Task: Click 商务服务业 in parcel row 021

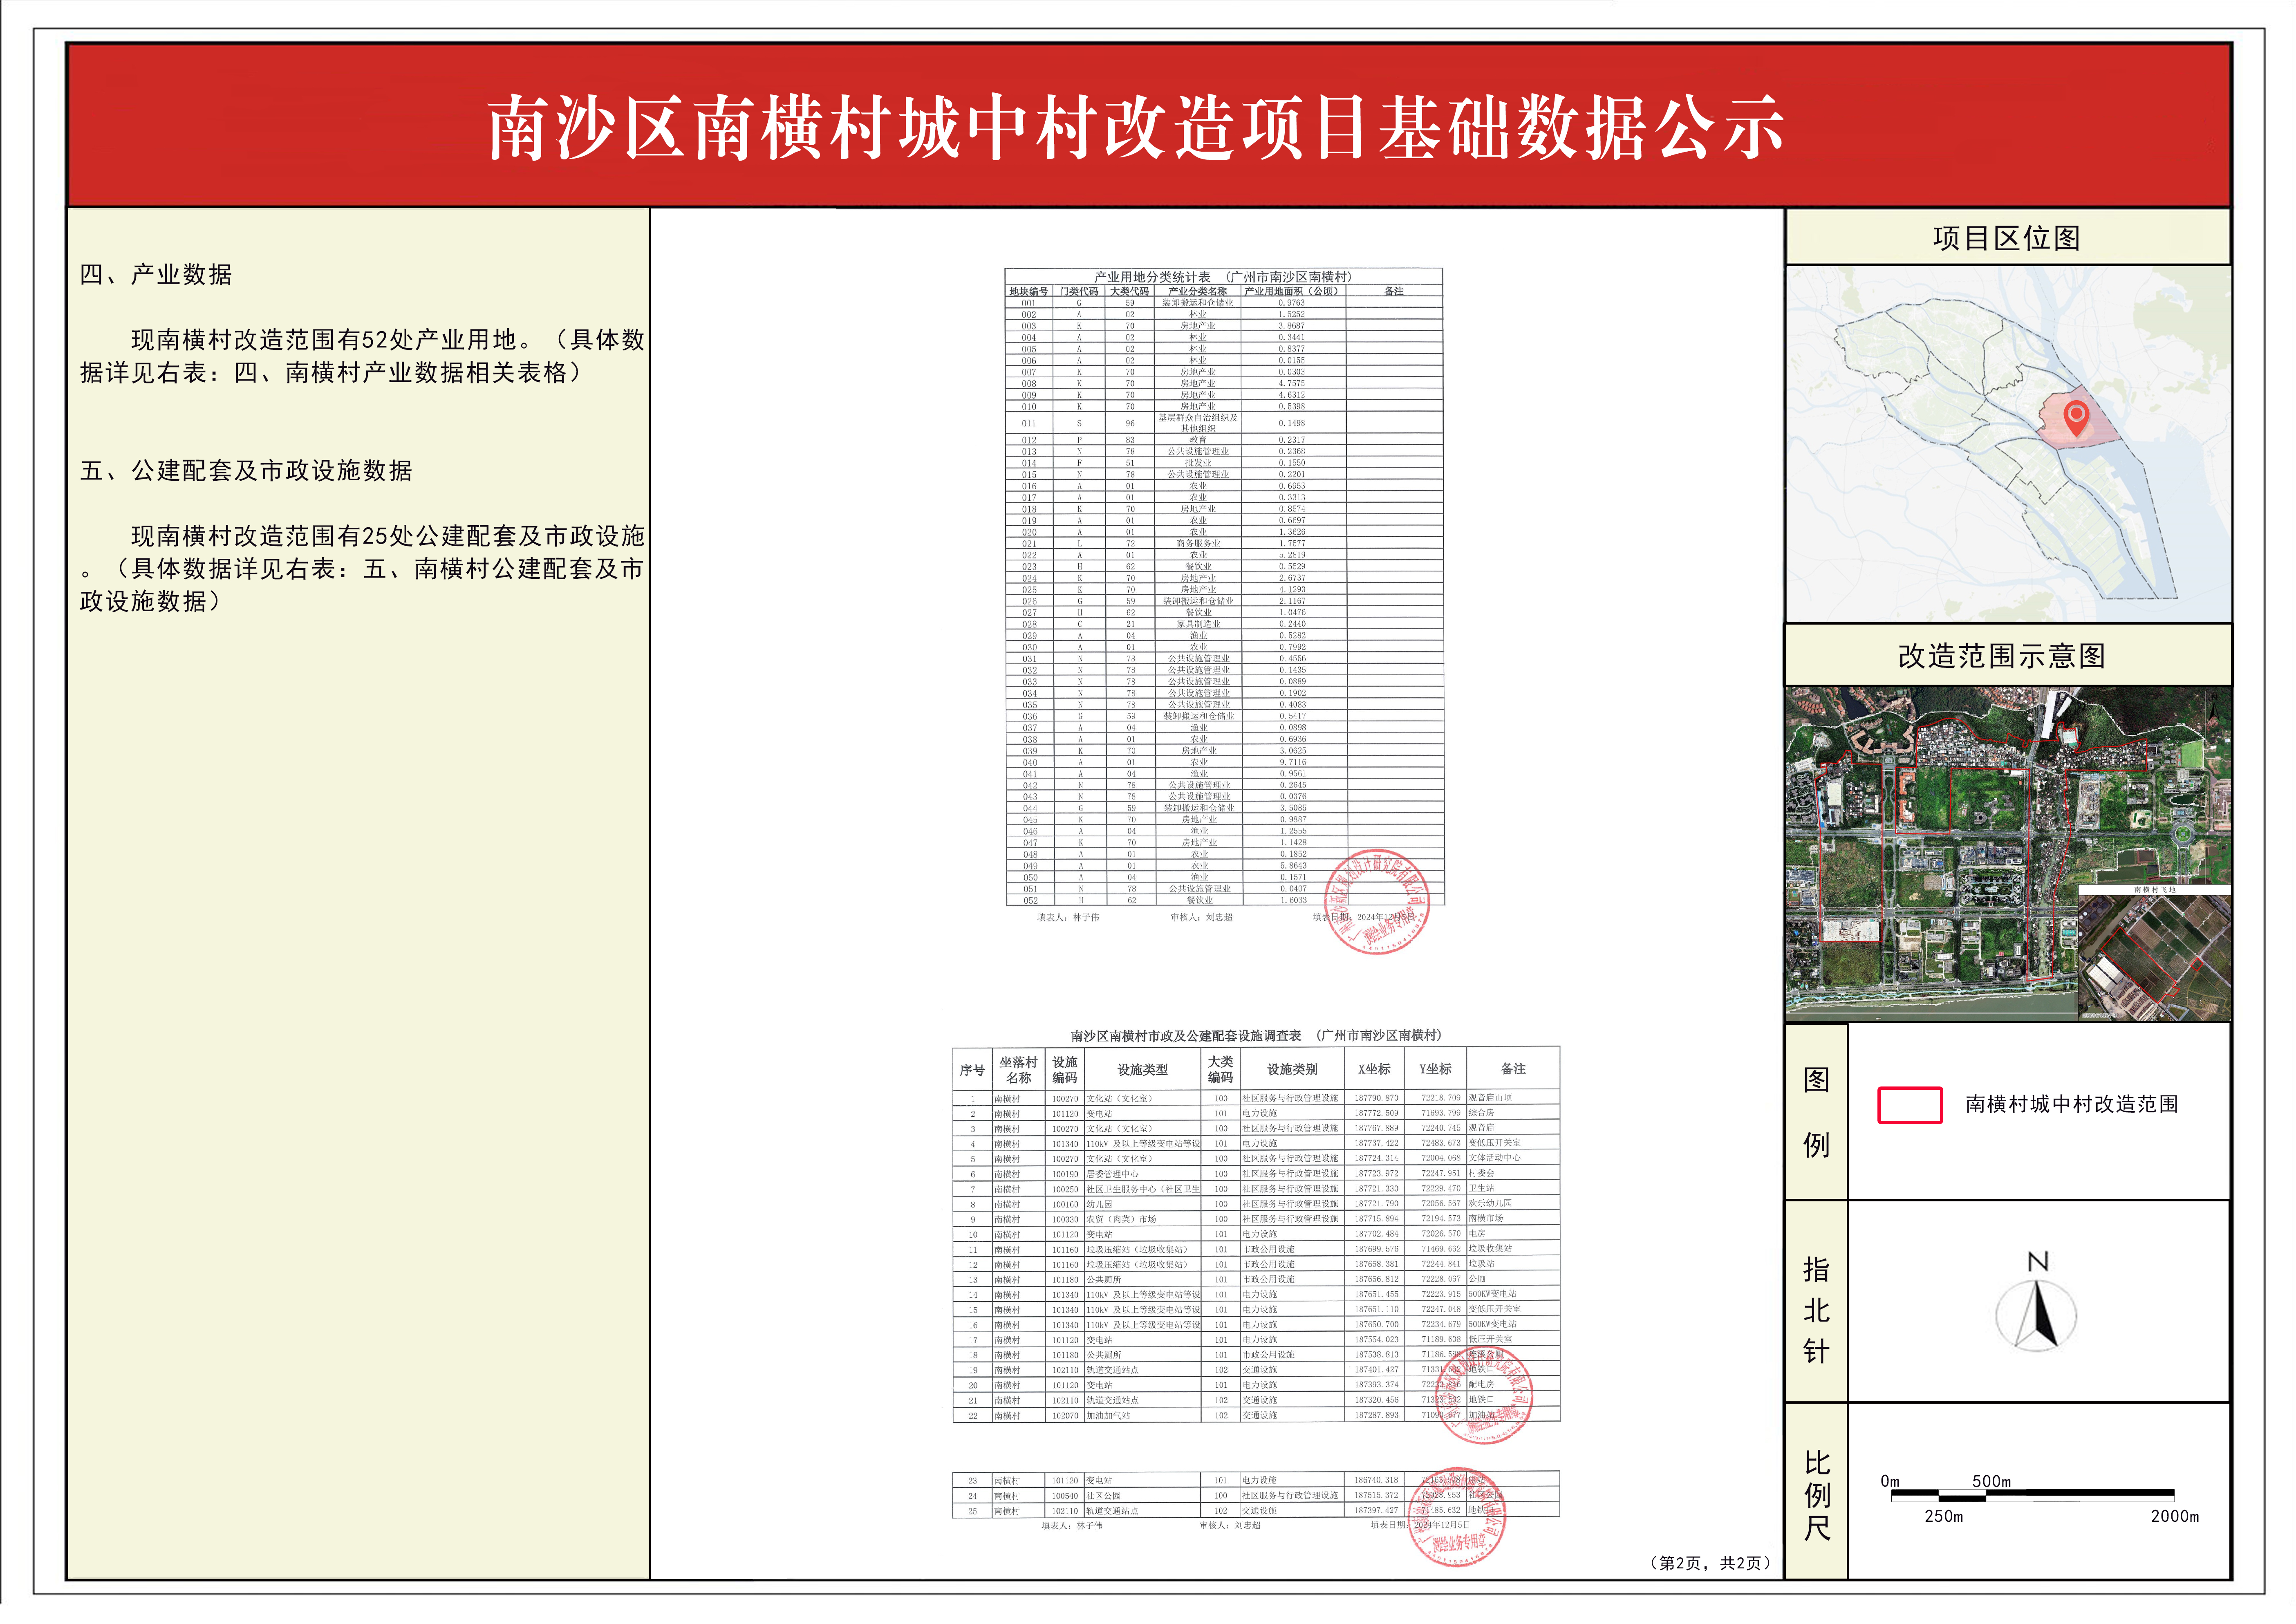Action: tap(1198, 543)
